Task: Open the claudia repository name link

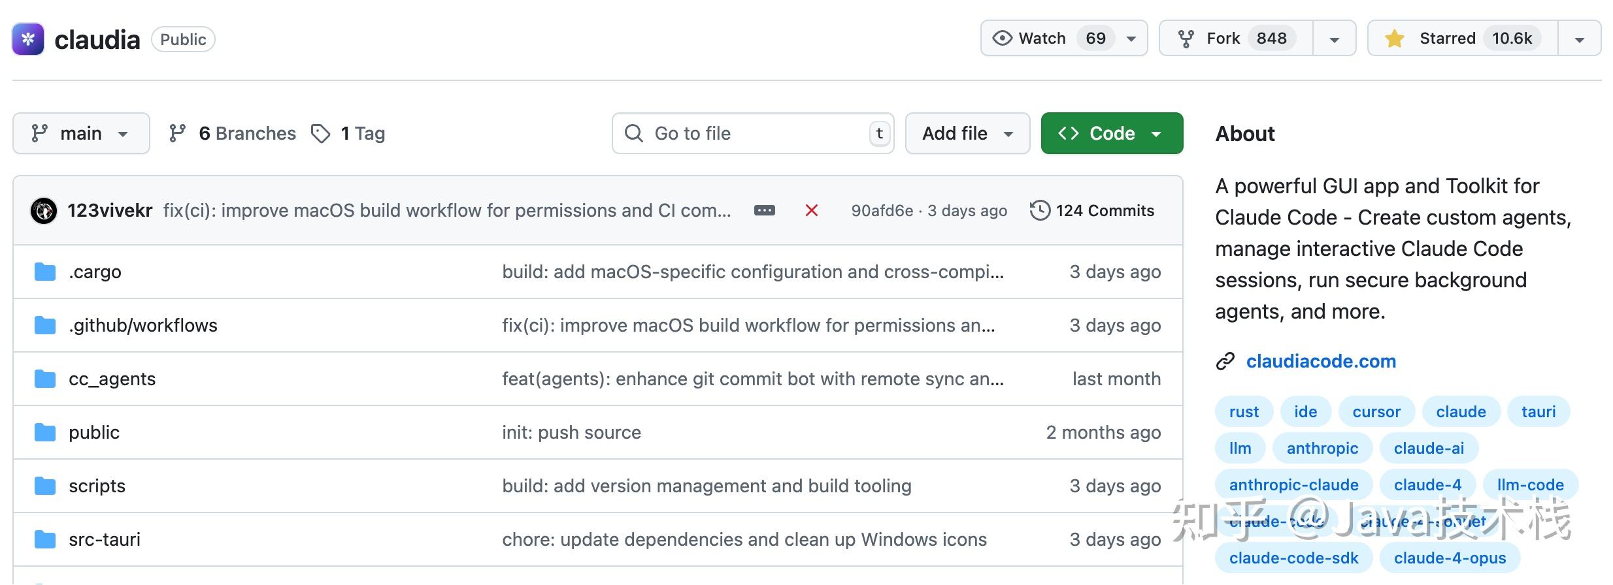Action: (97, 40)
